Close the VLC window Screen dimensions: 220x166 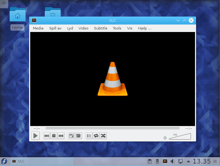click(x=191, y=21)
